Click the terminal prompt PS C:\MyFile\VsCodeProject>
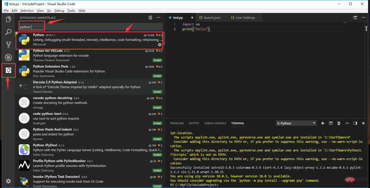This screenshot has height=188, width=370. coord(194,185)
